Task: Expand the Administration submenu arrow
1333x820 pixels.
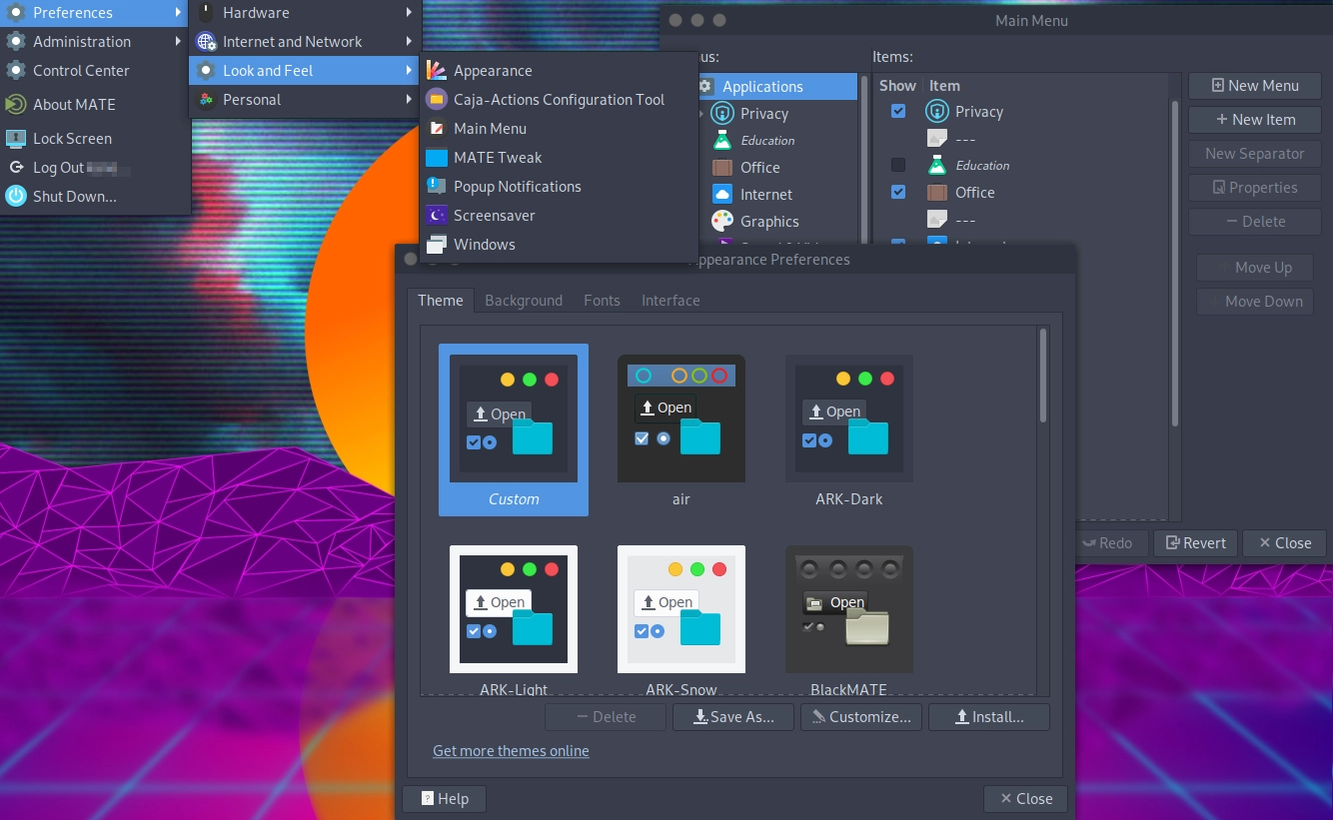Action: [x=178, y=42]
